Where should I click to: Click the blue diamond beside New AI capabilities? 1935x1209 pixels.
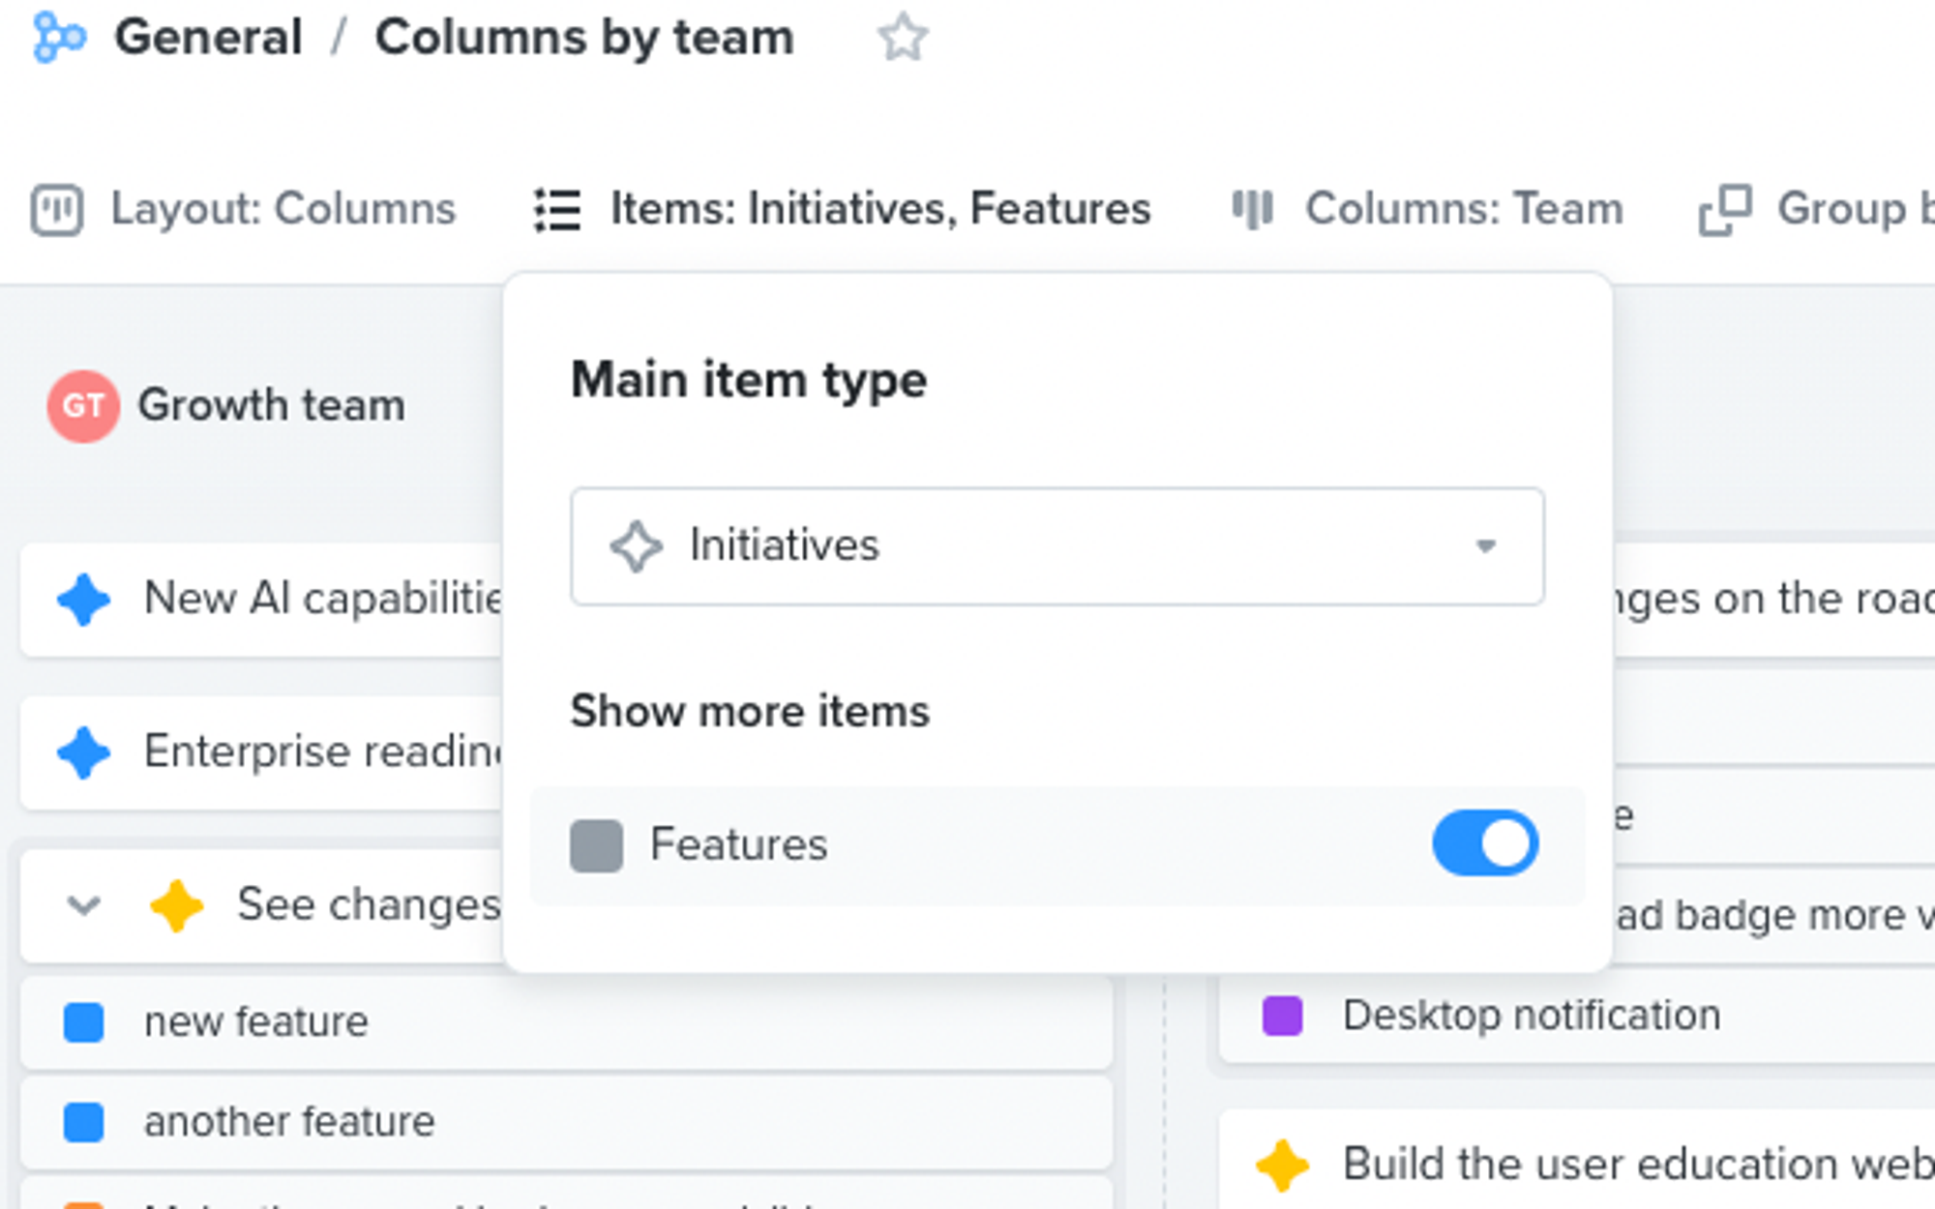point(85,600)
